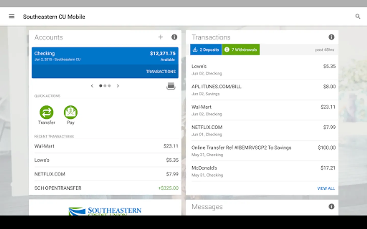The image size is (367, 229).
Task: Select SCH OPENTRANSFER +$325.00 recent transaction
Action: 106,188
